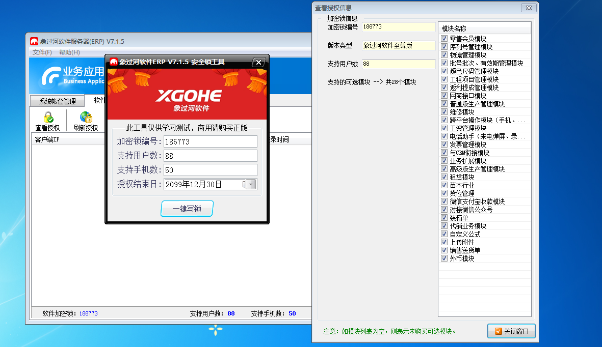Toggle the 序列号管理模块 checkbox

tap(444, 47)
